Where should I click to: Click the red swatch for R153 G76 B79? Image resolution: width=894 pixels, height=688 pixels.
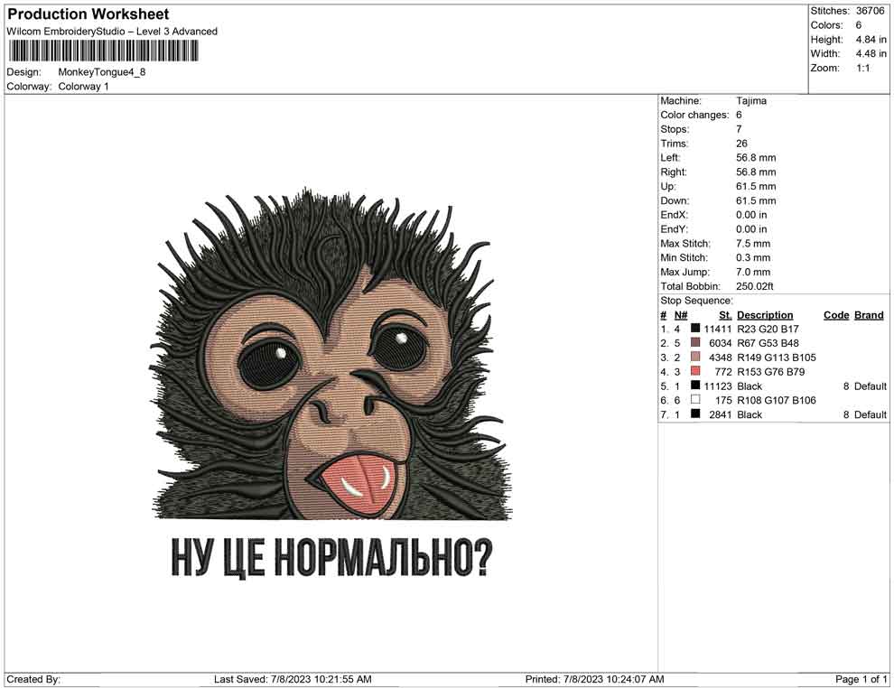(695, 371)
